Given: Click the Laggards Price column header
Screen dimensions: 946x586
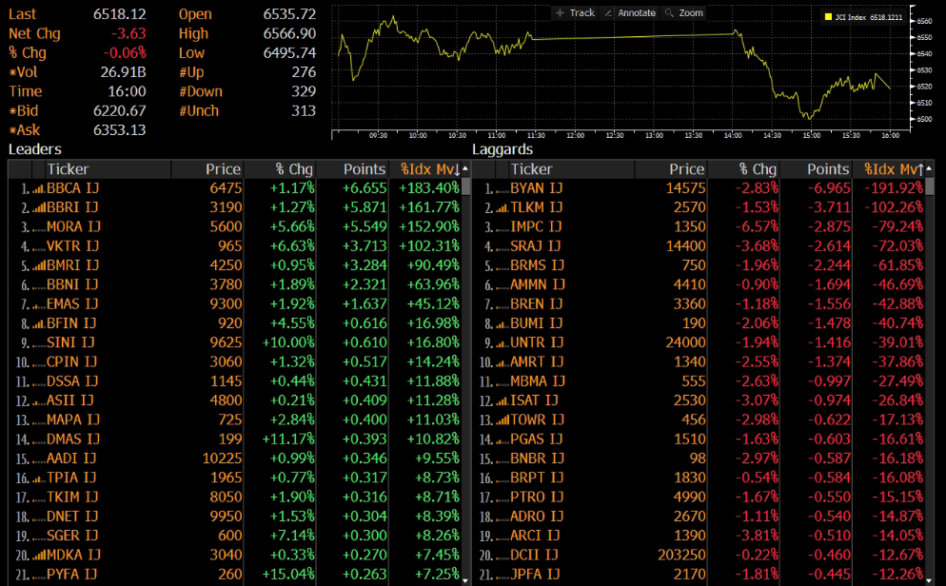Looking at the screenshot, I should coord(686,169).
